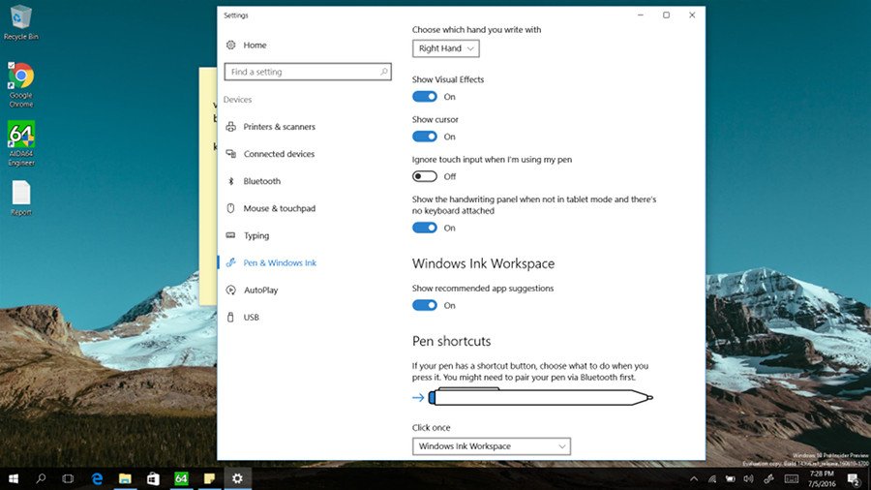
Task: Click the Windows Ink Workspace heading
Action: tap(483, 264)
